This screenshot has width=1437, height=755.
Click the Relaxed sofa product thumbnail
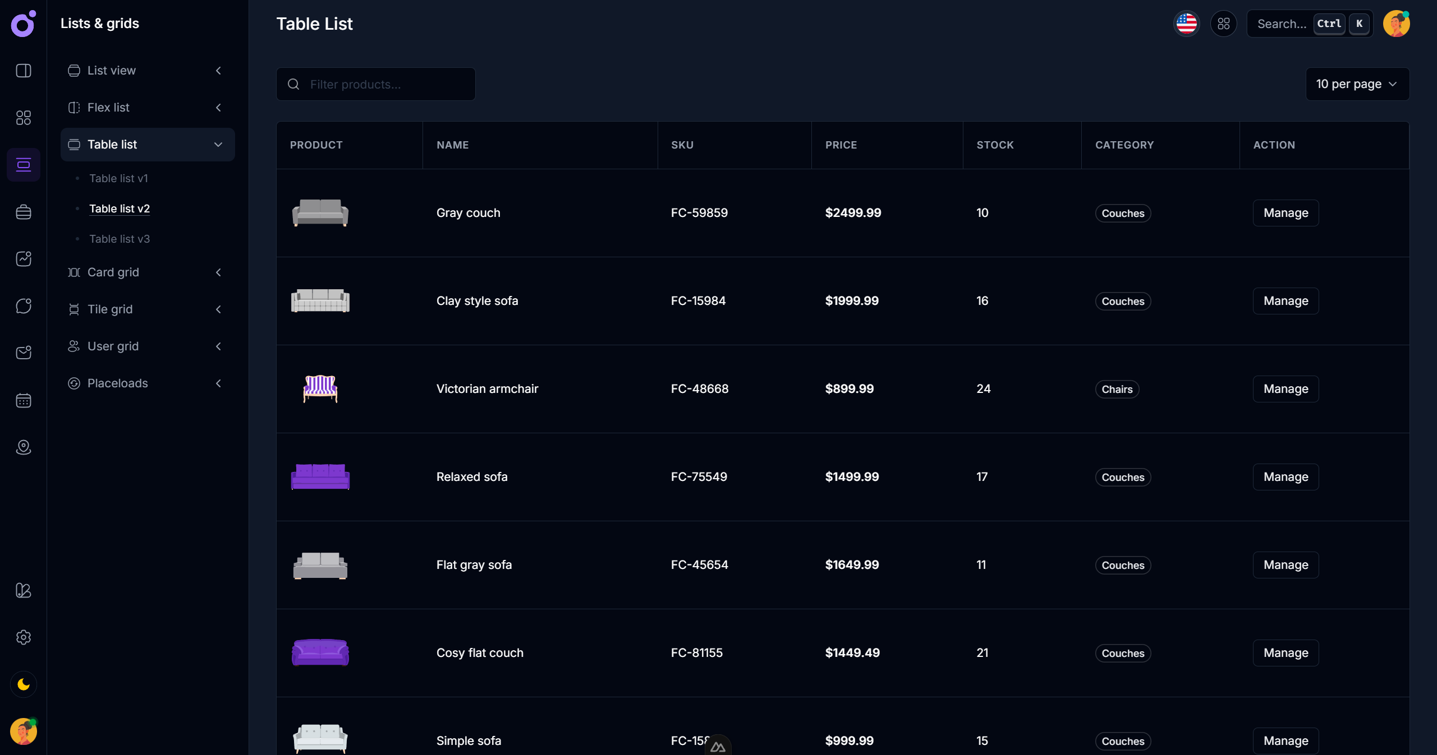(320, 477)
